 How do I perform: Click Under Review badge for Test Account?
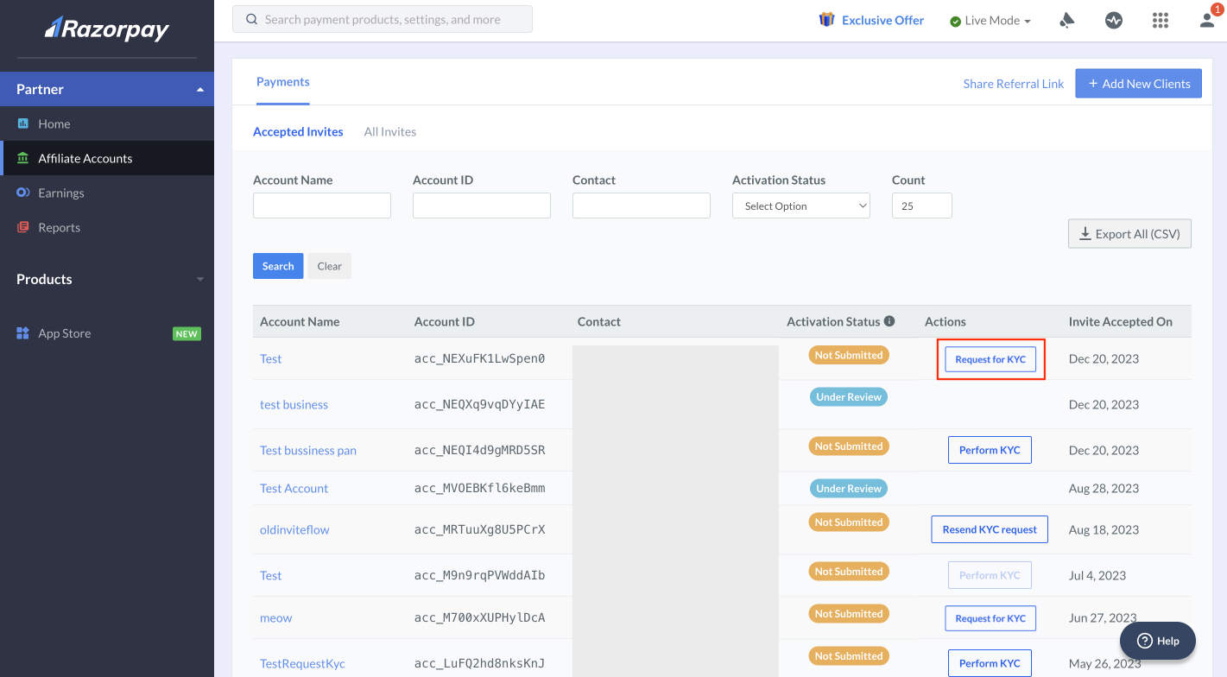coord(849,489)
